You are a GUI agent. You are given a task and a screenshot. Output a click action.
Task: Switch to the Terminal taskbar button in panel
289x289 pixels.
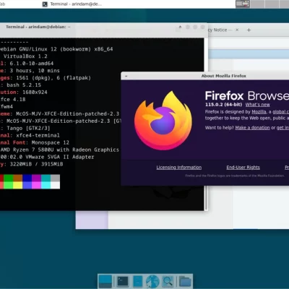click(x=72, y=4)
